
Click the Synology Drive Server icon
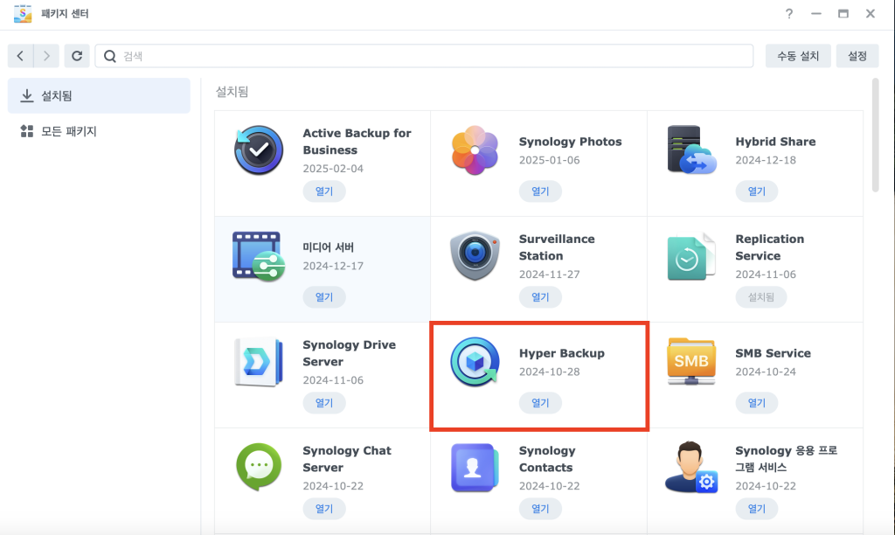coord(259,362)
